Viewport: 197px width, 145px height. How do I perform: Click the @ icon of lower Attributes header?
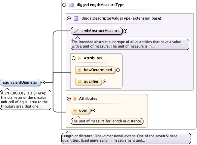point(75,98)
